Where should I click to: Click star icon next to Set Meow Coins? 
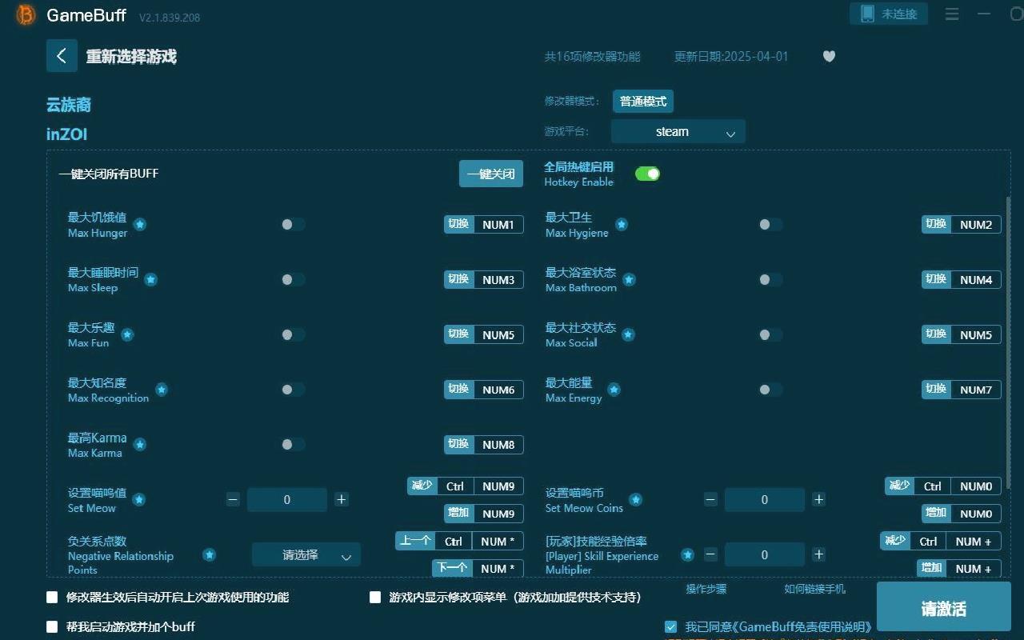tap(636, 500)
